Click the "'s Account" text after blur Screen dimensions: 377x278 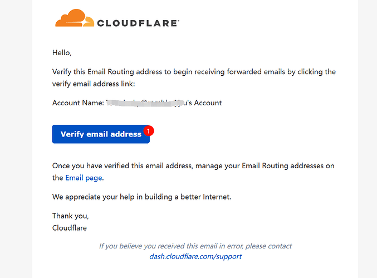click(x=204, y=103)
